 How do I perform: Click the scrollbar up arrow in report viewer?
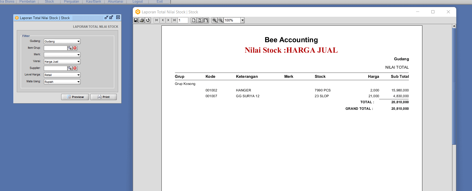pos(454,26)
